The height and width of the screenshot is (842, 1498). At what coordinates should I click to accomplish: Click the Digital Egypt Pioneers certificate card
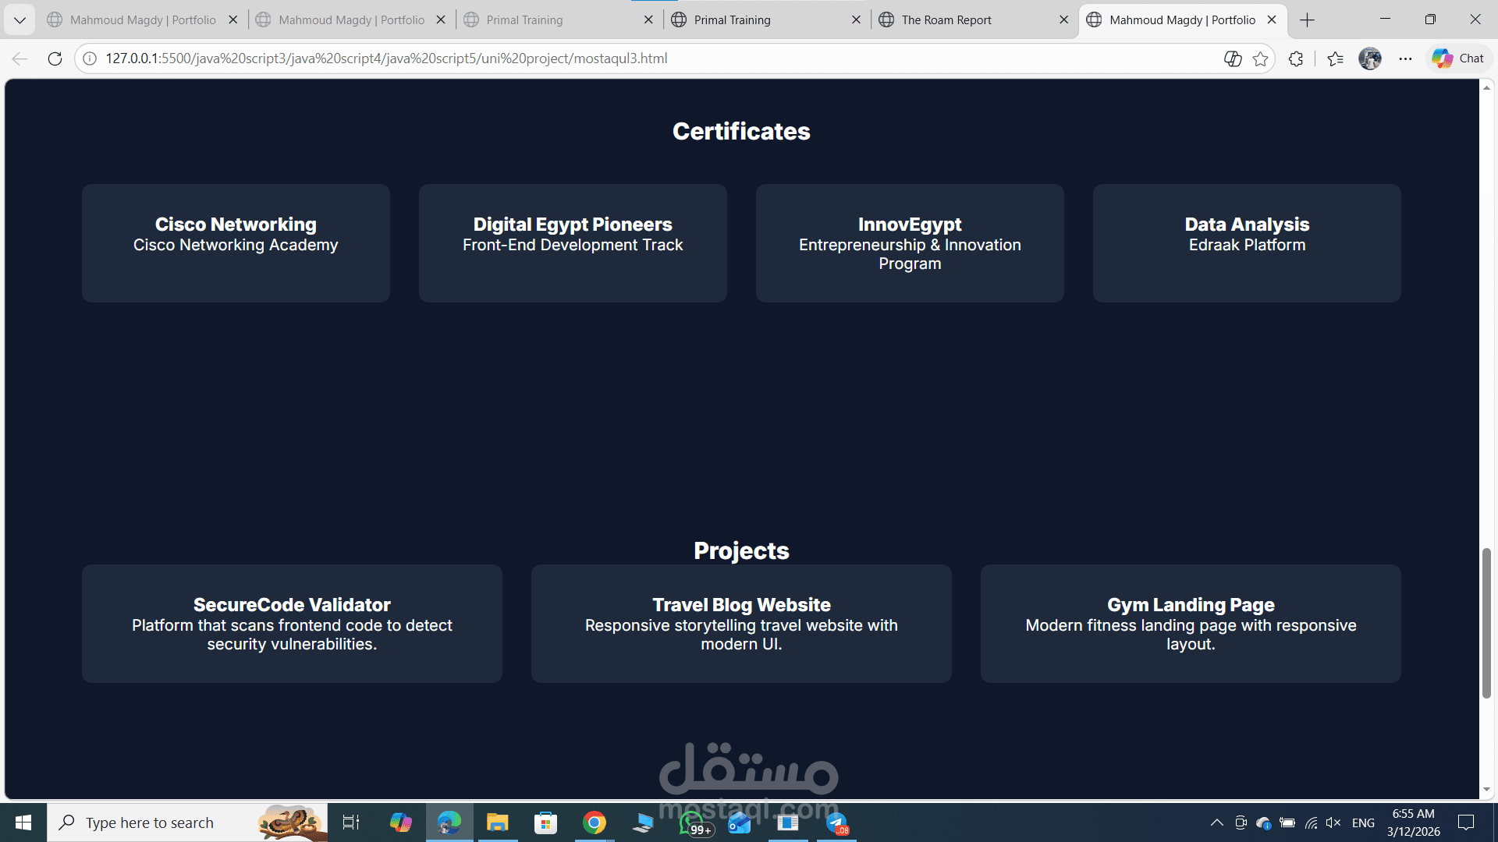[x=573, y=242]
